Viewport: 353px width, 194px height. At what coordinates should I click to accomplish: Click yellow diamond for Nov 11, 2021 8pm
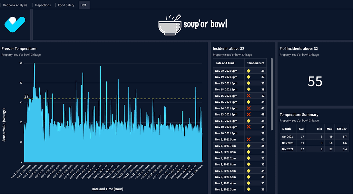pos(248,121)
